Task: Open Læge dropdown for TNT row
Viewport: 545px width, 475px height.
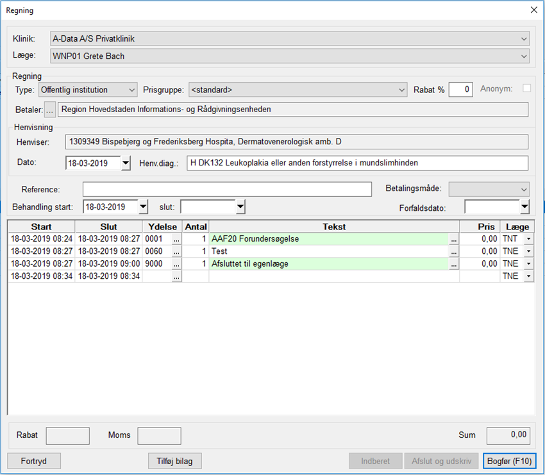Action: [x=529, y=239]
